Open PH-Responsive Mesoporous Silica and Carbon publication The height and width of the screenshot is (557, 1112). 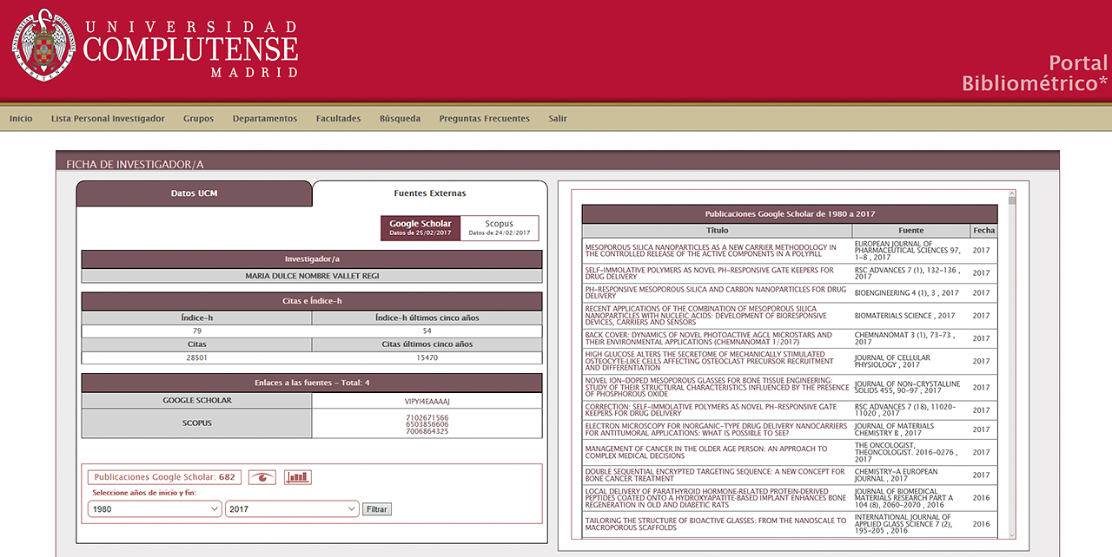(715, 292)
